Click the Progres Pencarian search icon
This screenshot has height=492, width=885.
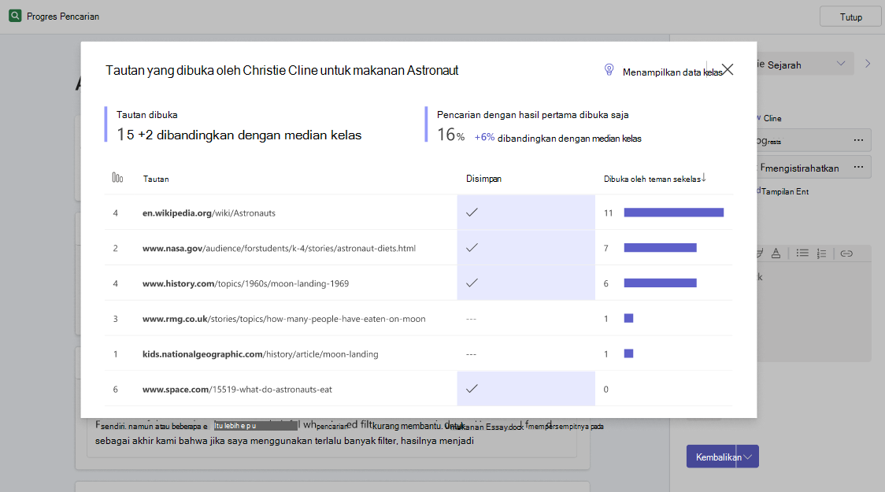[15, 16]
